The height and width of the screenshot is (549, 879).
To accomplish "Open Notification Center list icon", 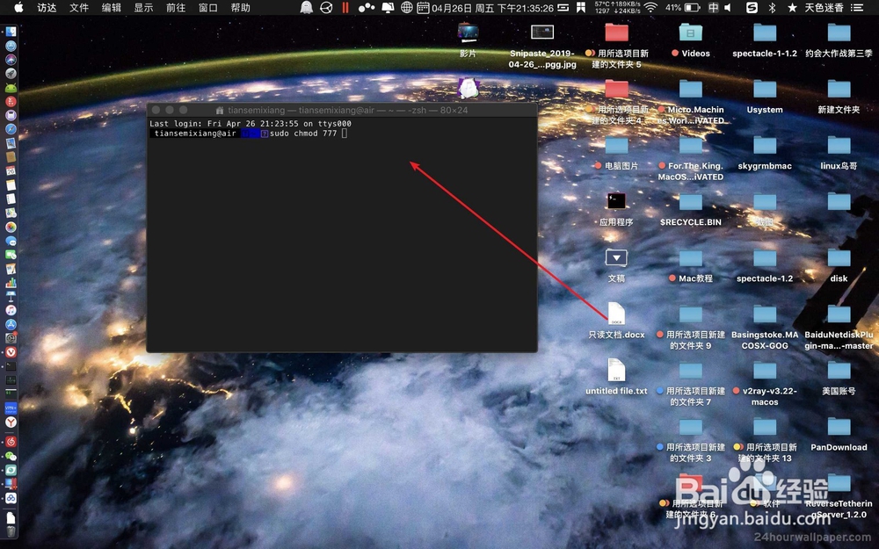I will pos(857,8).
